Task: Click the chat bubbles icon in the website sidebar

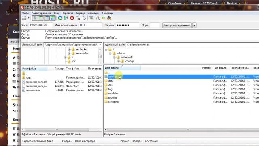Action: (14, 87)
